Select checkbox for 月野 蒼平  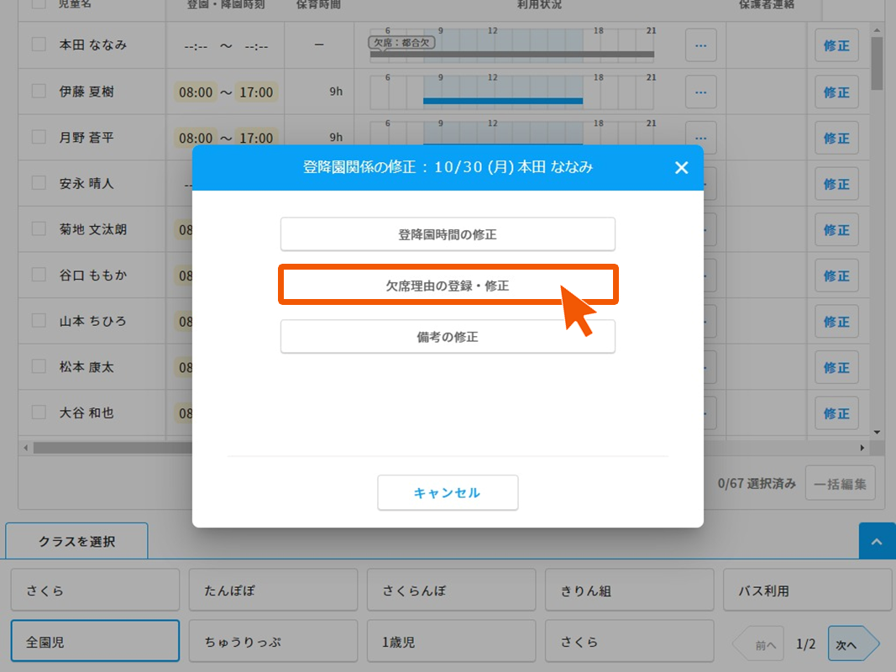click(x=39, y=137)
